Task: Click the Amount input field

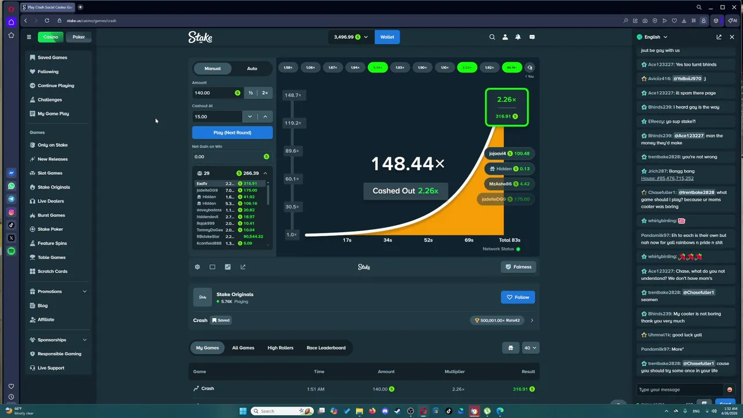Action: pyautogui.click(x=218, y=93)
